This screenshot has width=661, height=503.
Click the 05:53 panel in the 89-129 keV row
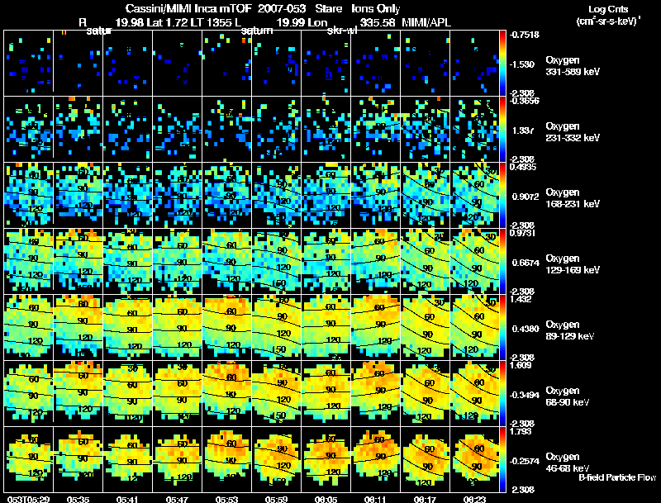tap(226, 327)
